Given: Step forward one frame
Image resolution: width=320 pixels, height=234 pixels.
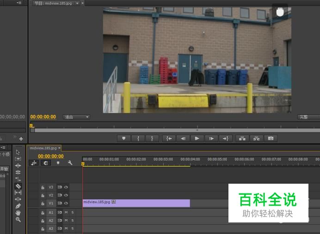Looking at the screenshot, I should coord(211,138).
